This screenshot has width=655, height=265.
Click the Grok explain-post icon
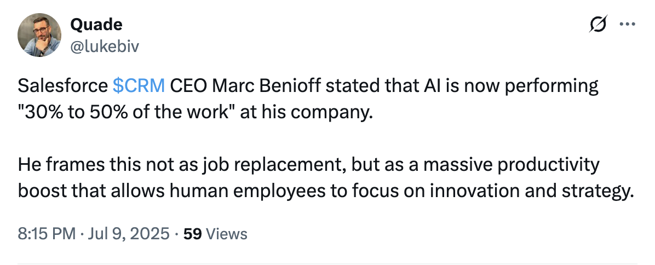(599, 25)
